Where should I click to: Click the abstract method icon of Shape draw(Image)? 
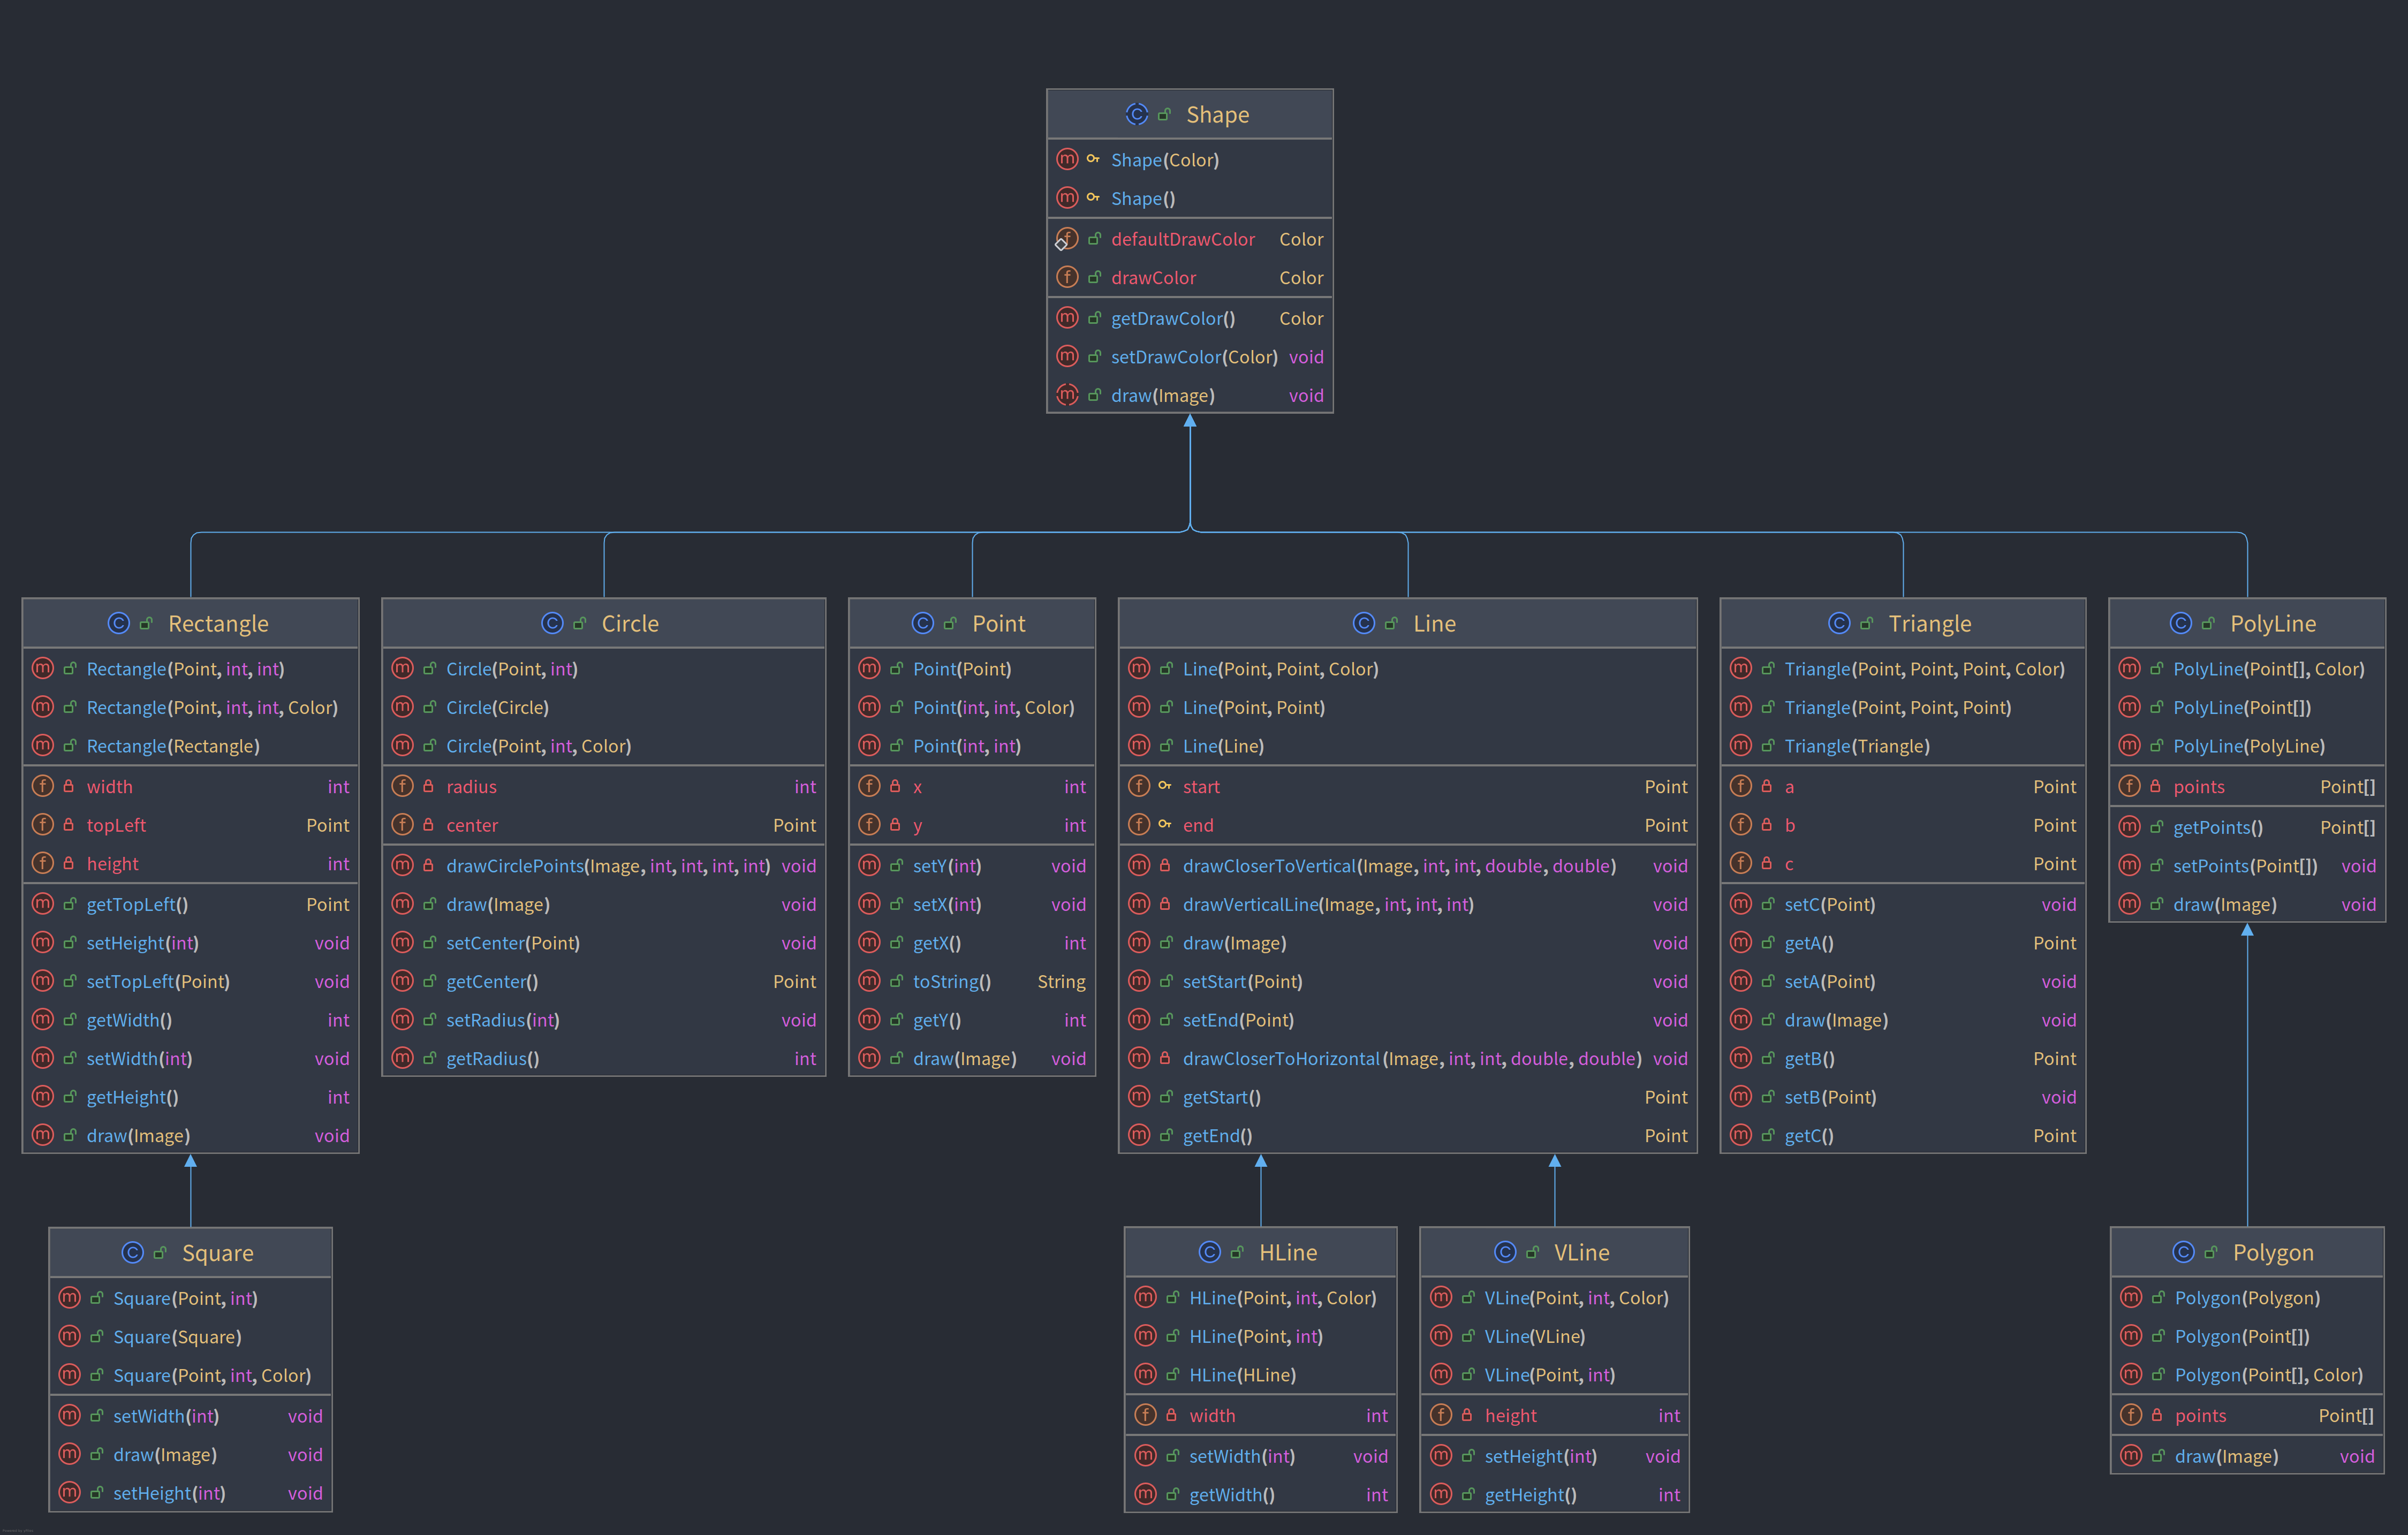point(1067,395)
